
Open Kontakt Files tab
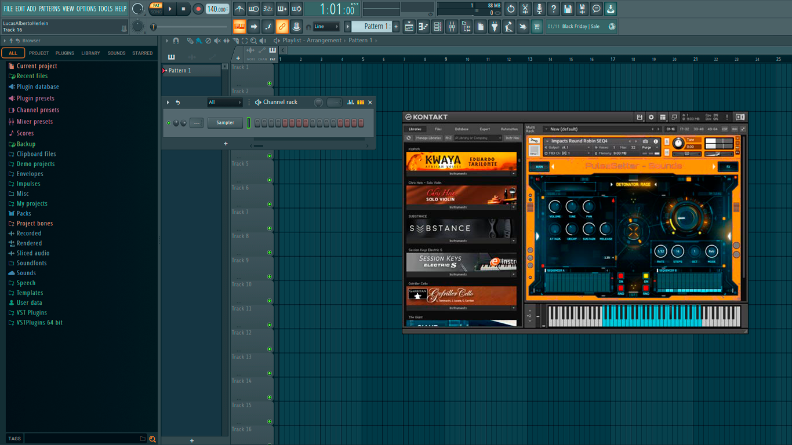coord(438,129)
